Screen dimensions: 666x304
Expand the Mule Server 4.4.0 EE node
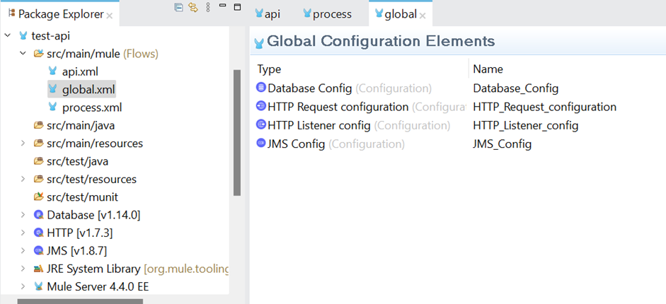point(23,286)
